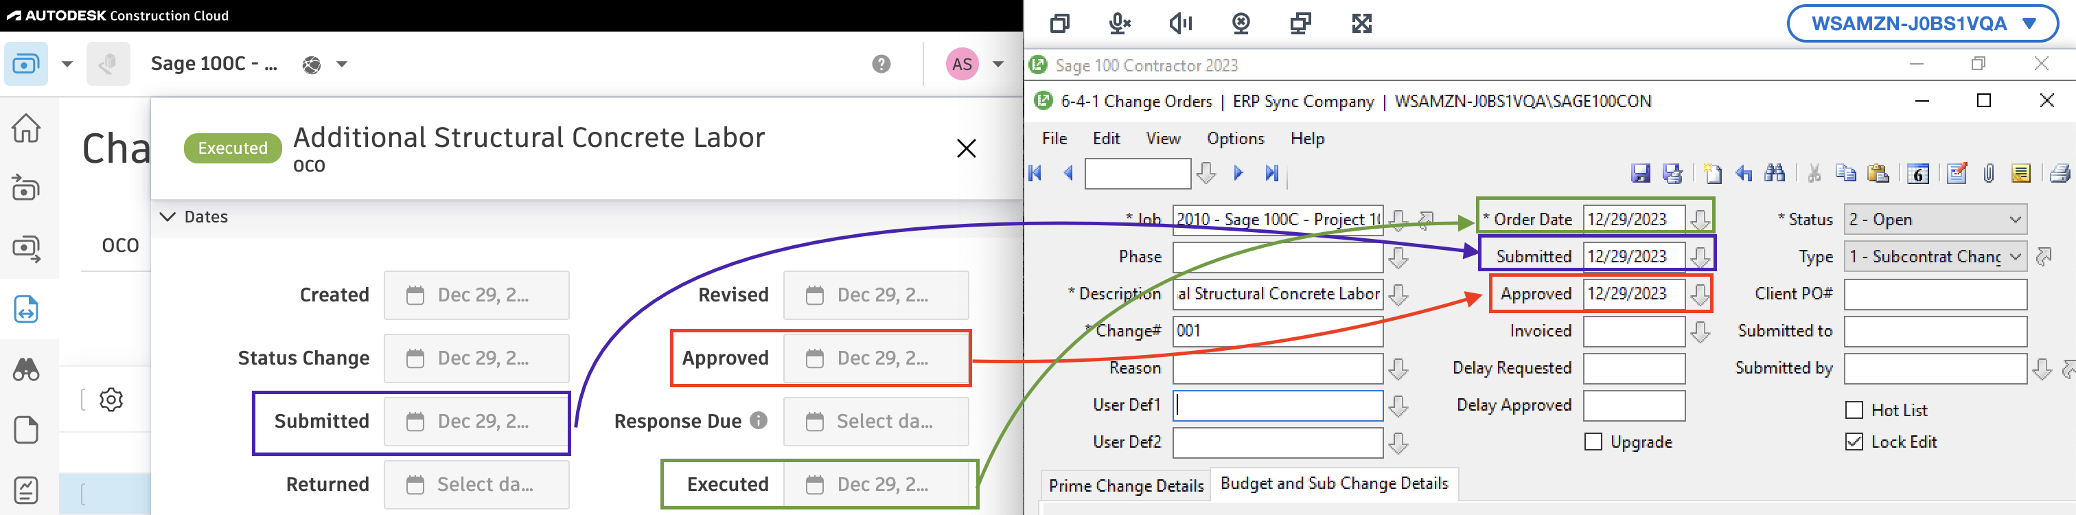Open the Options menu in Sage
Viewport: 2076px width, 515px height.
click(x=1236, y=139)
